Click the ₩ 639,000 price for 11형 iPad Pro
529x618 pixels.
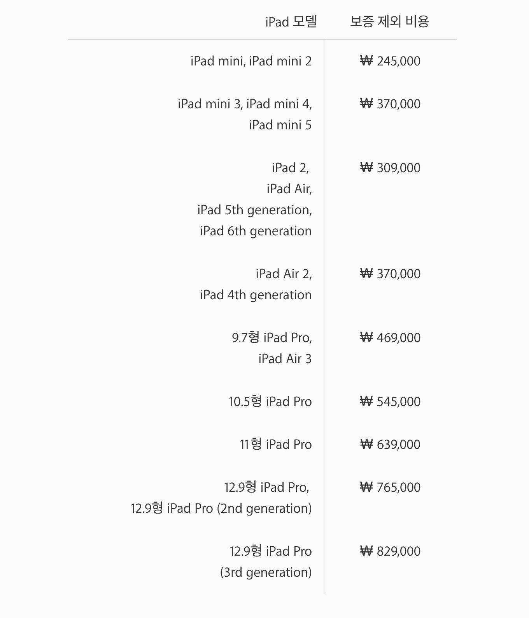coord(390,445)
